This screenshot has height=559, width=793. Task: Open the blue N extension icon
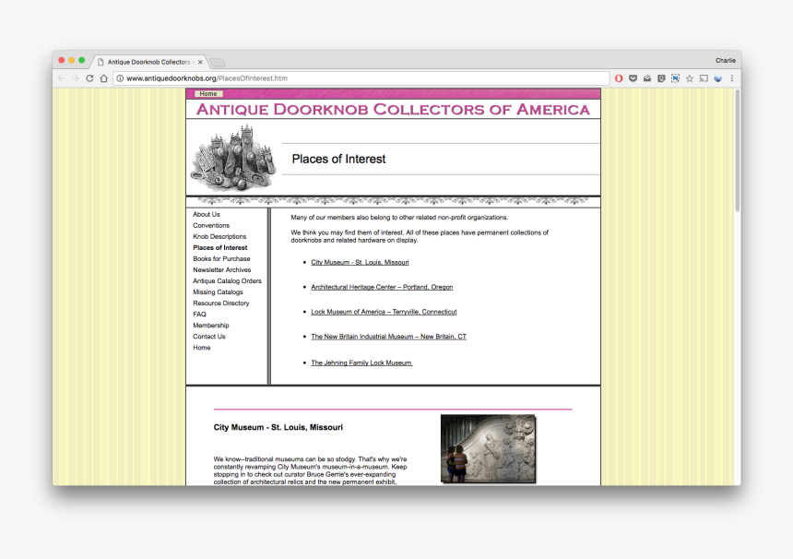675,78
